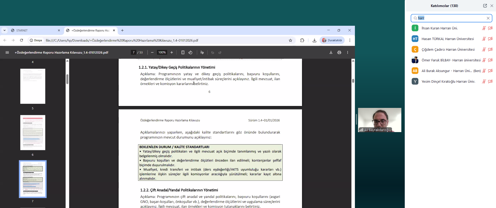Image resolution: width=496 pixels, height=208 pixels.
Task: Toggle microphone for Çiğdem Çadırcı
Action: (x=484, y=49)
